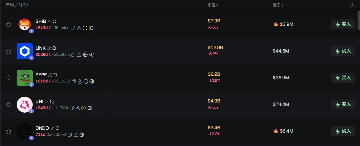Favorite the SHIB token with star
The height and width of the screenshot is (146, 360).
pos(9,25)
